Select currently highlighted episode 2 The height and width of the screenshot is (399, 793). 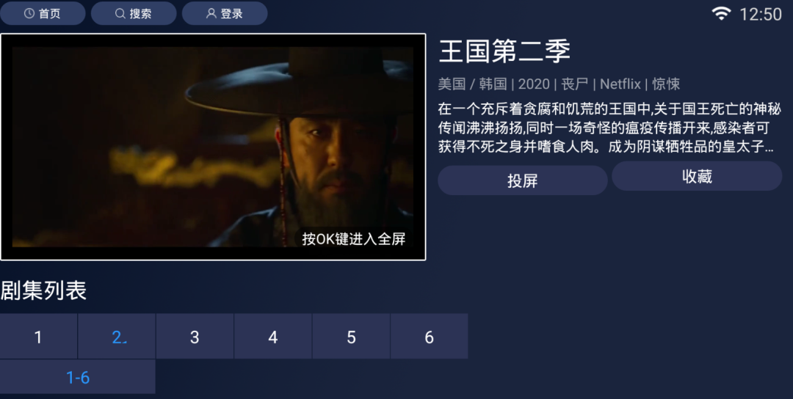point(117,337)
